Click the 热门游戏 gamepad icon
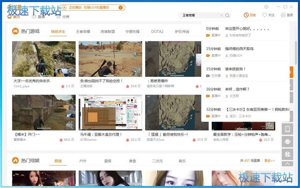 (15, 31)
